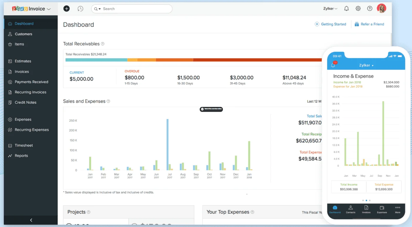The width and height of the screenshot is (412, 227).
Task: Tap the phone notification bell with badge
Action: pos(333,65)
